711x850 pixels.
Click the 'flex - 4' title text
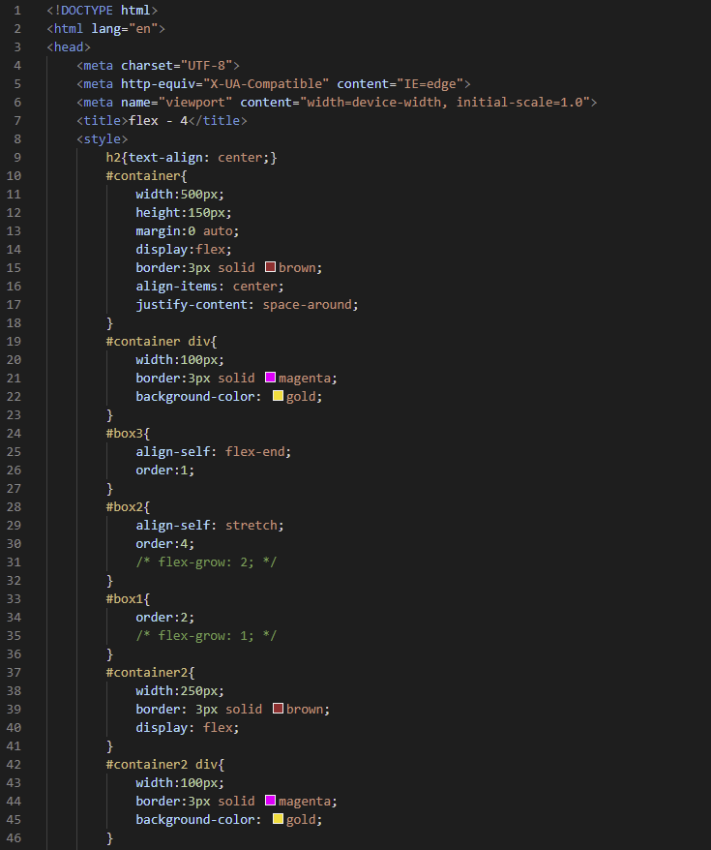(x=158, y=121)
